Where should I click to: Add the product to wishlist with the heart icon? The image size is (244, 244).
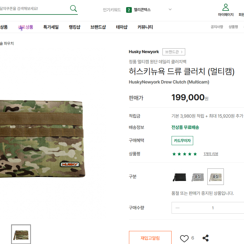tap(184, 238)
